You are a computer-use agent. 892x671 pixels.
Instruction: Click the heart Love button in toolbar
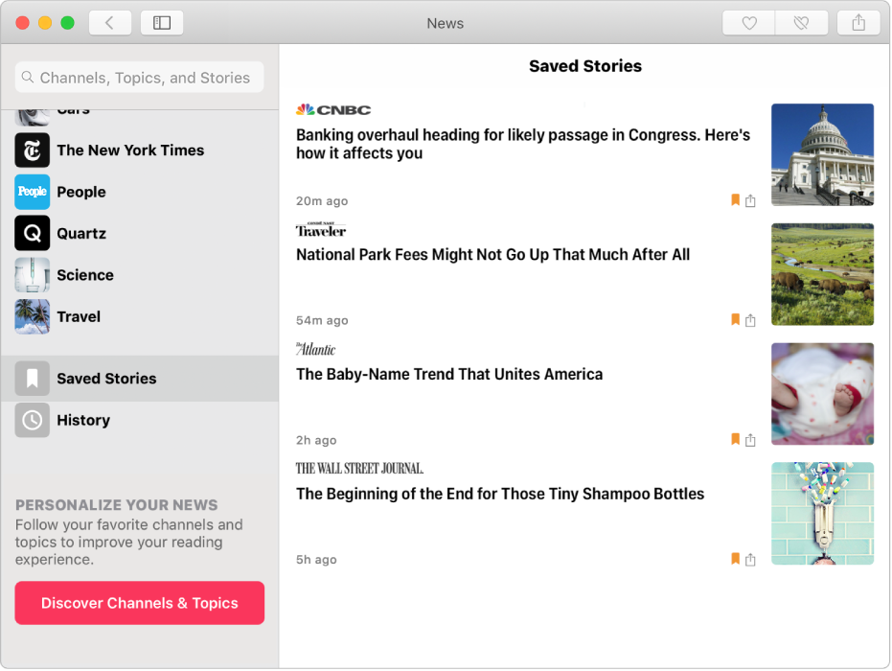point(749,23)
